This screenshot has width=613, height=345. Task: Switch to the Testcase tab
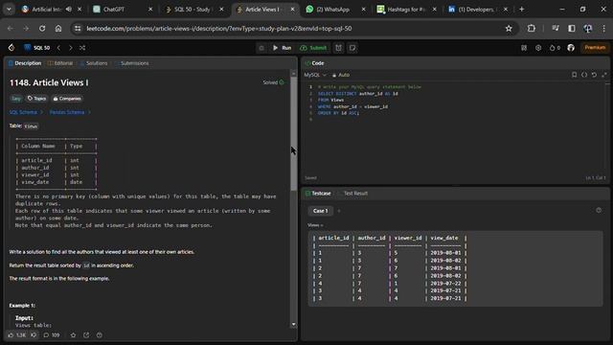coord(318,194)
